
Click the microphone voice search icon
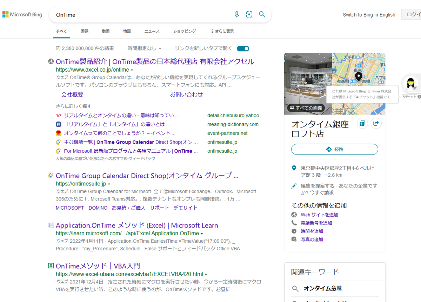(237, 14)
